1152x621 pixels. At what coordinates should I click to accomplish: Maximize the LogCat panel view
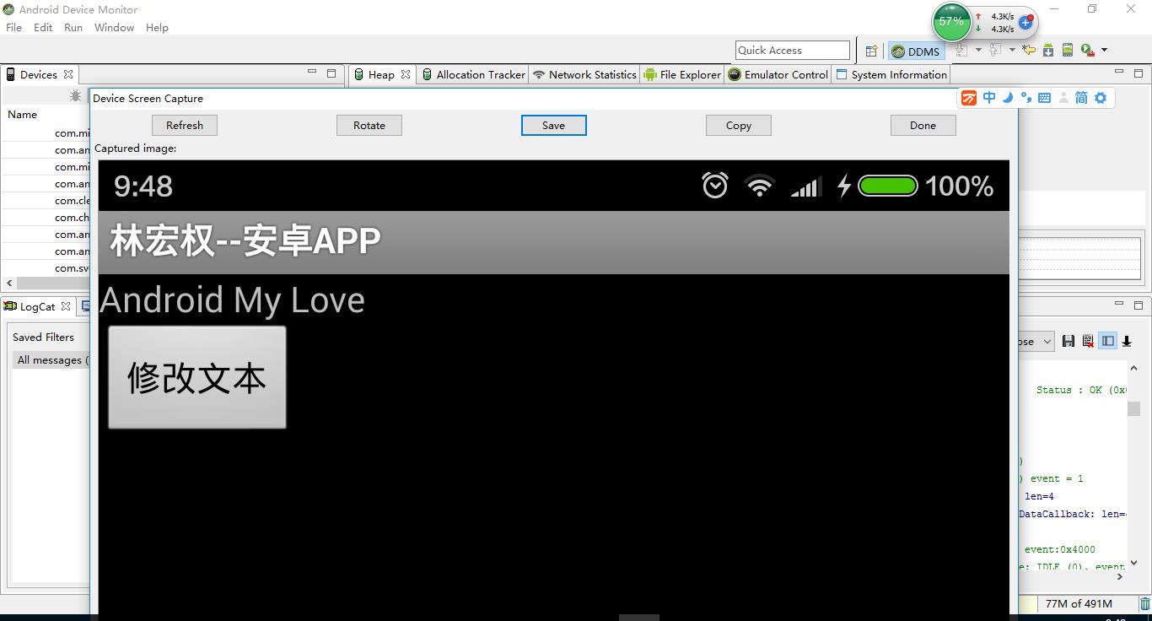point(1139,305)
